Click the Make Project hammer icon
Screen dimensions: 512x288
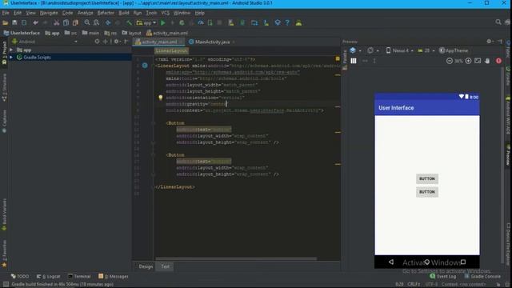coord(130,23)
